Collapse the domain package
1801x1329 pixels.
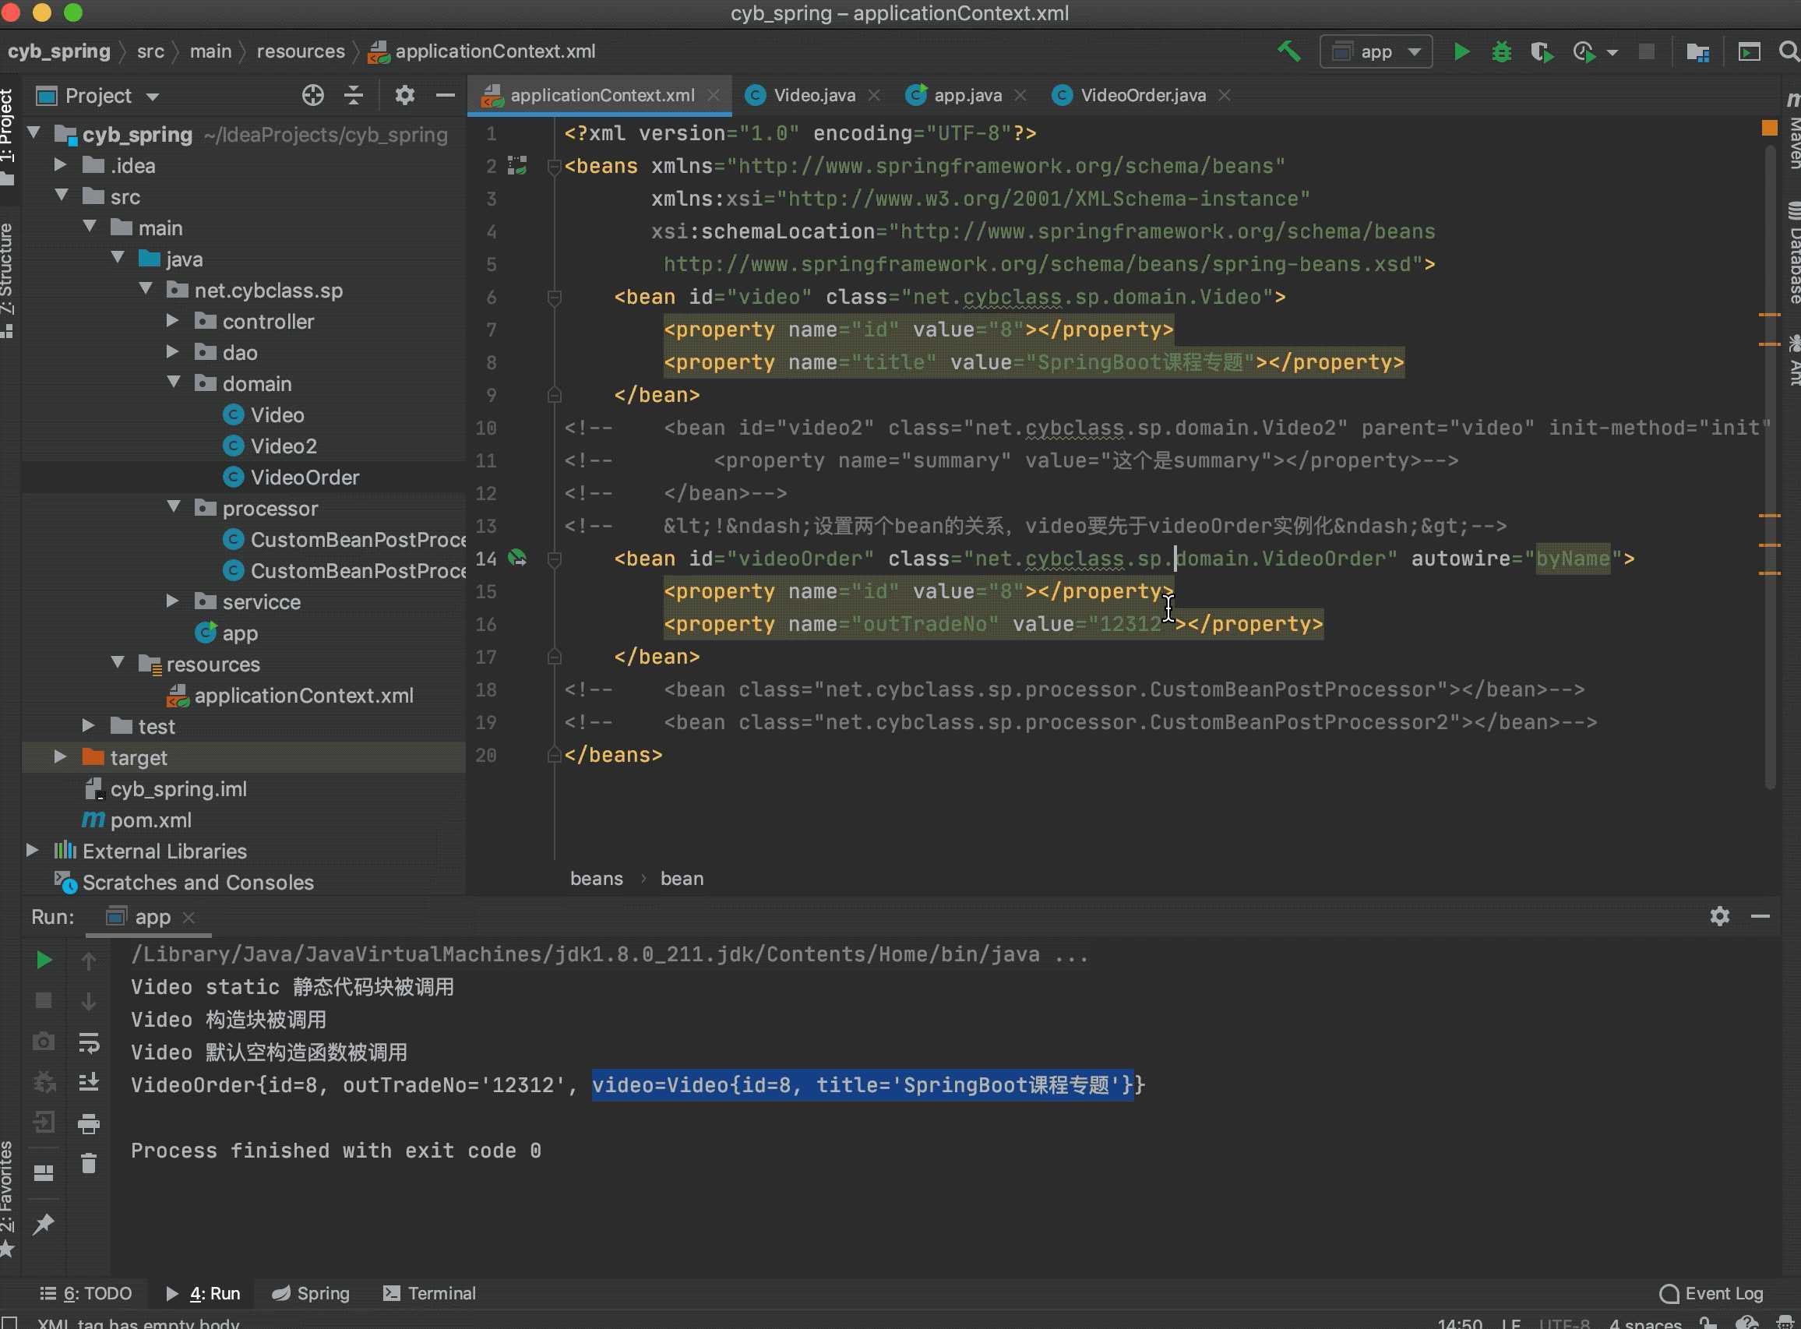[174, 382]
